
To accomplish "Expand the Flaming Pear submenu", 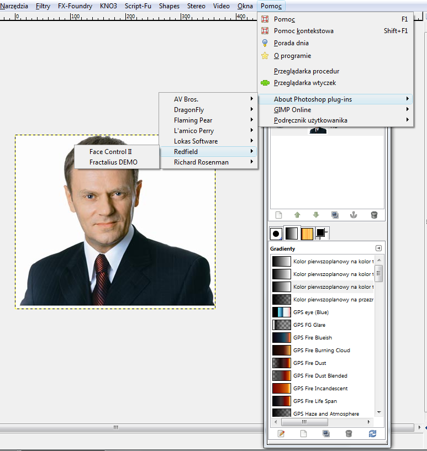I will (193, 120).
